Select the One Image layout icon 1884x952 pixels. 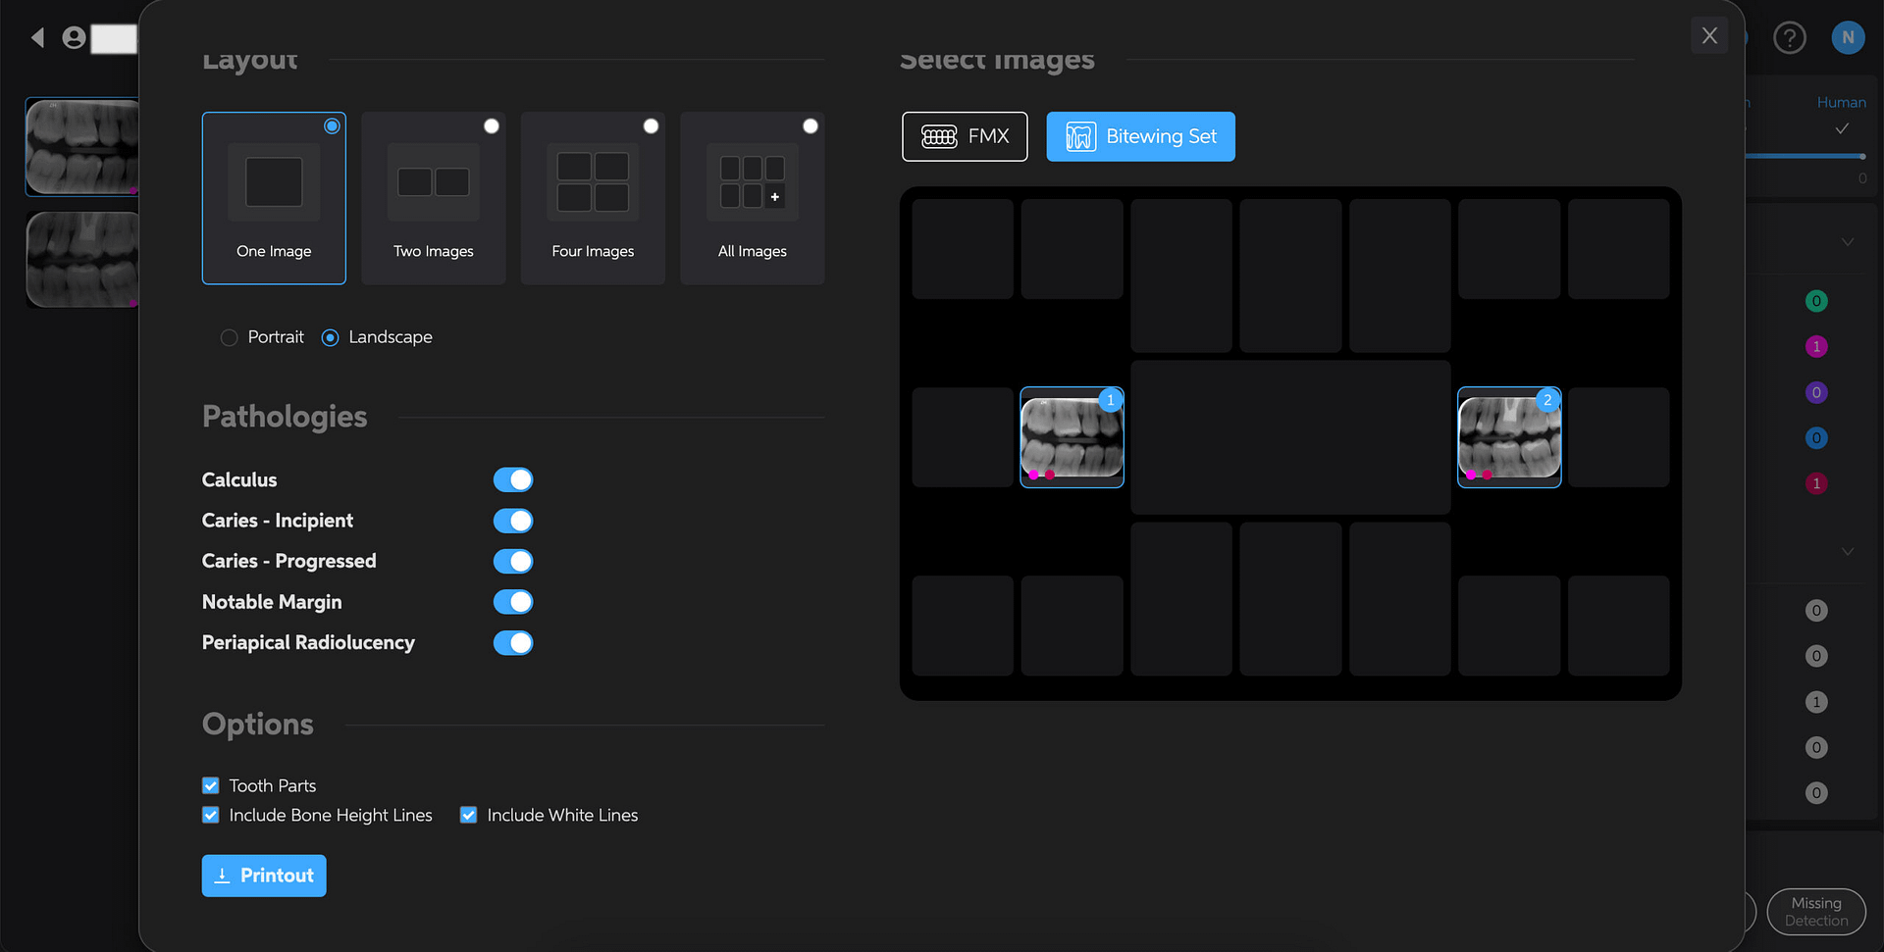coord(274,182)
